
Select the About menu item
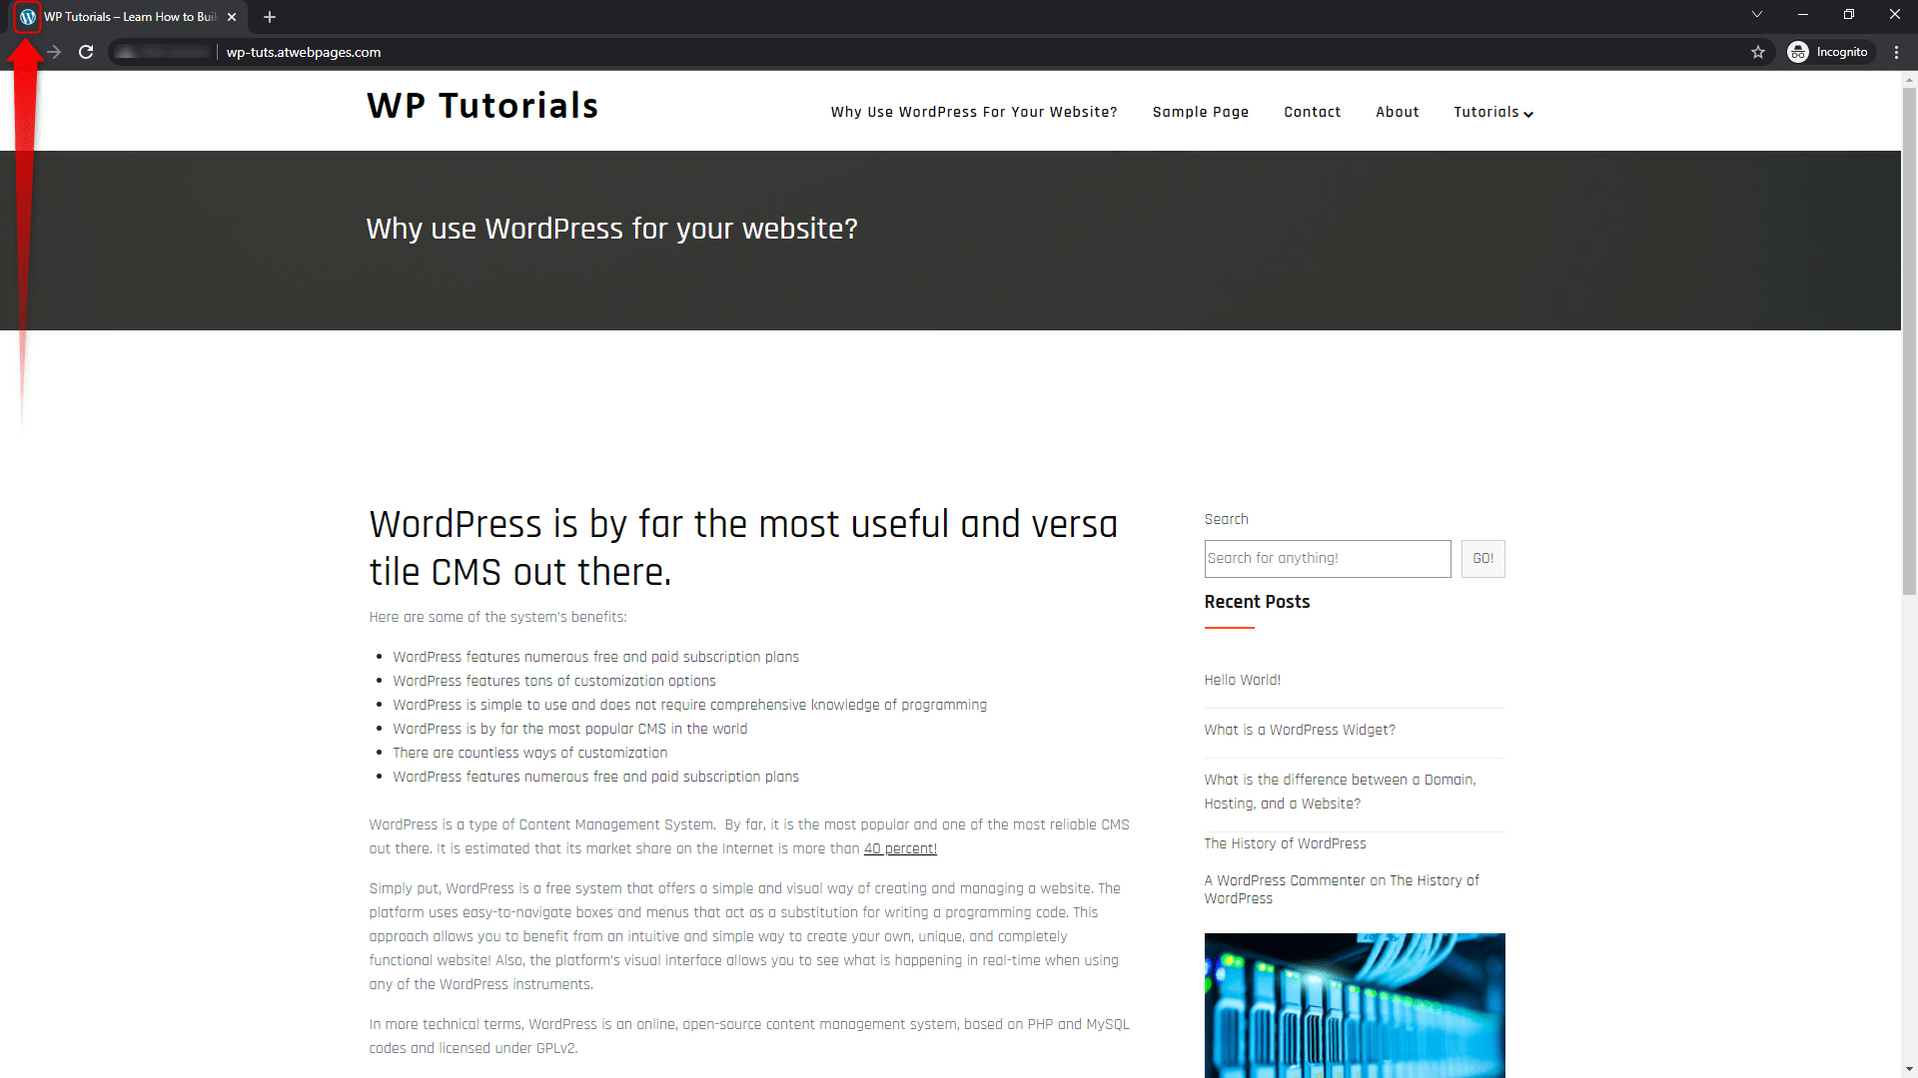(1395, 112)
